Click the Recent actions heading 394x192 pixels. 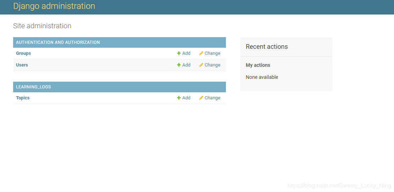267,47
